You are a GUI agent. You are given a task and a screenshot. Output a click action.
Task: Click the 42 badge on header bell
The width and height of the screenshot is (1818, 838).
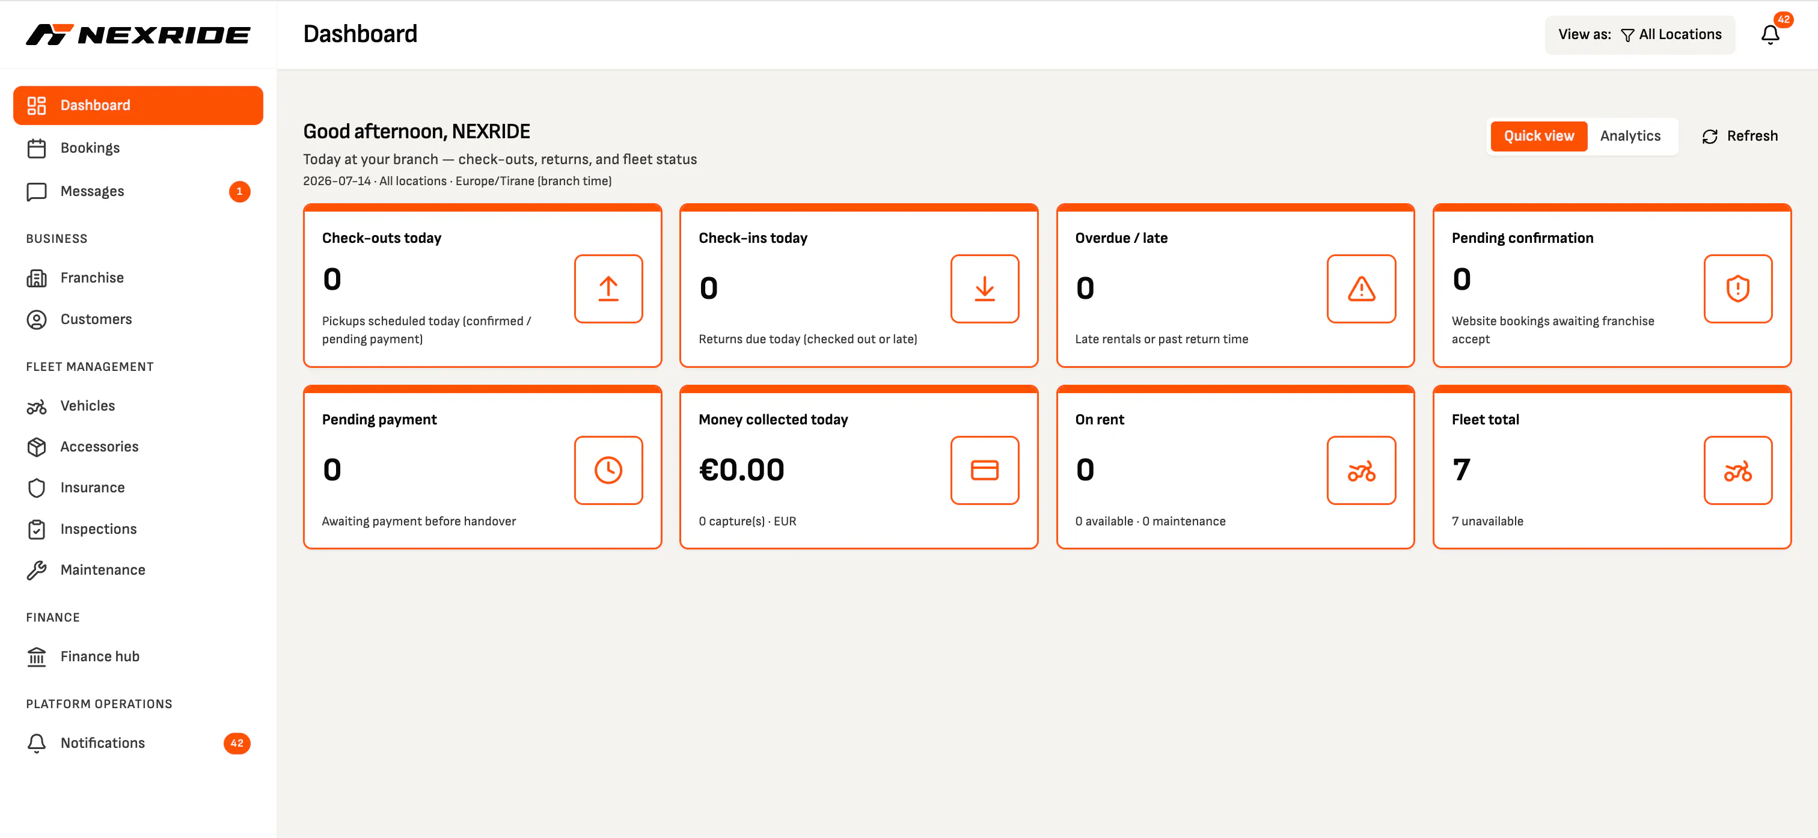point(1783,19)
